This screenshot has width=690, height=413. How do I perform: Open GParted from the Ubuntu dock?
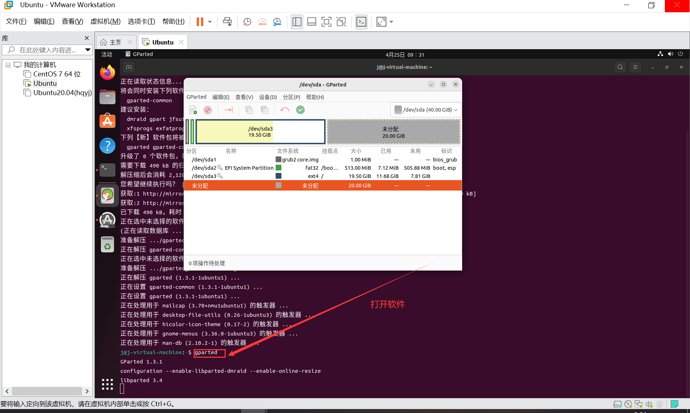(107, 195)
